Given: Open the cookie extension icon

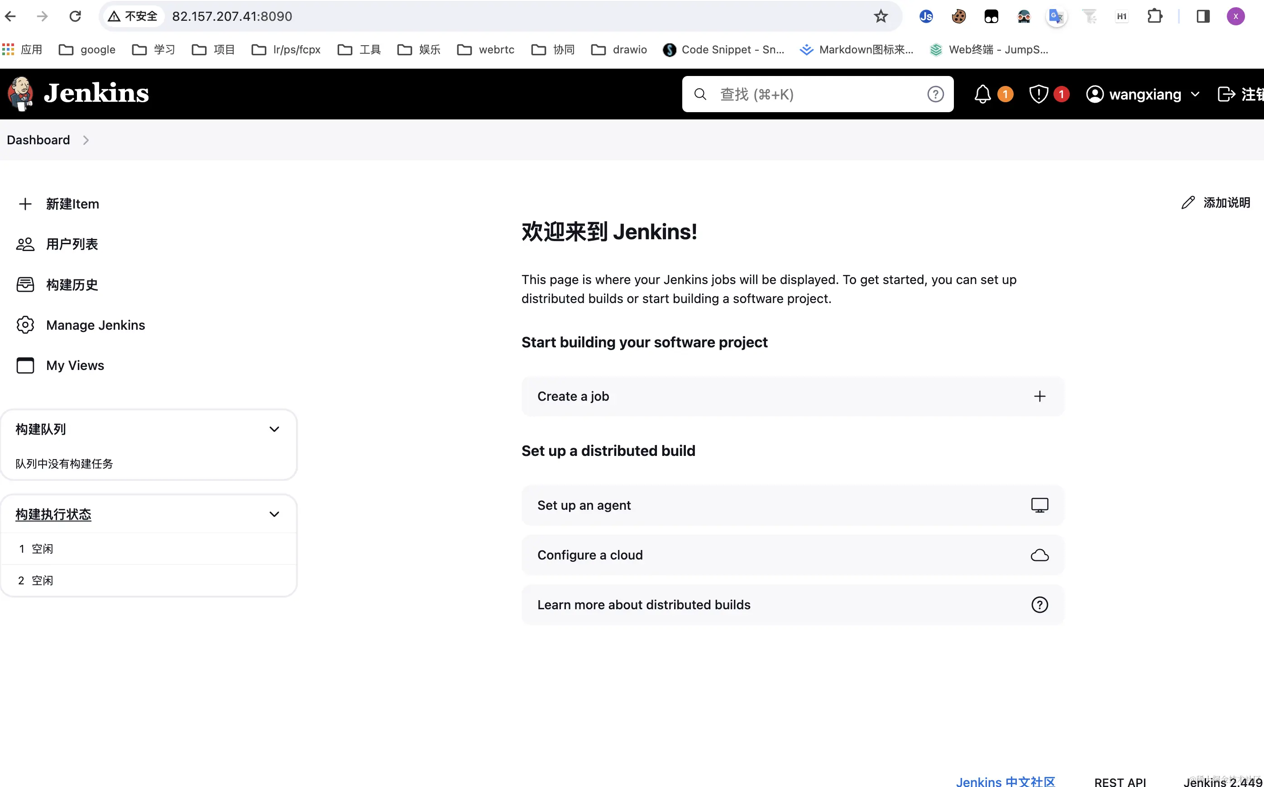Looking at the screenshot, I should click(x=959, y=17).
